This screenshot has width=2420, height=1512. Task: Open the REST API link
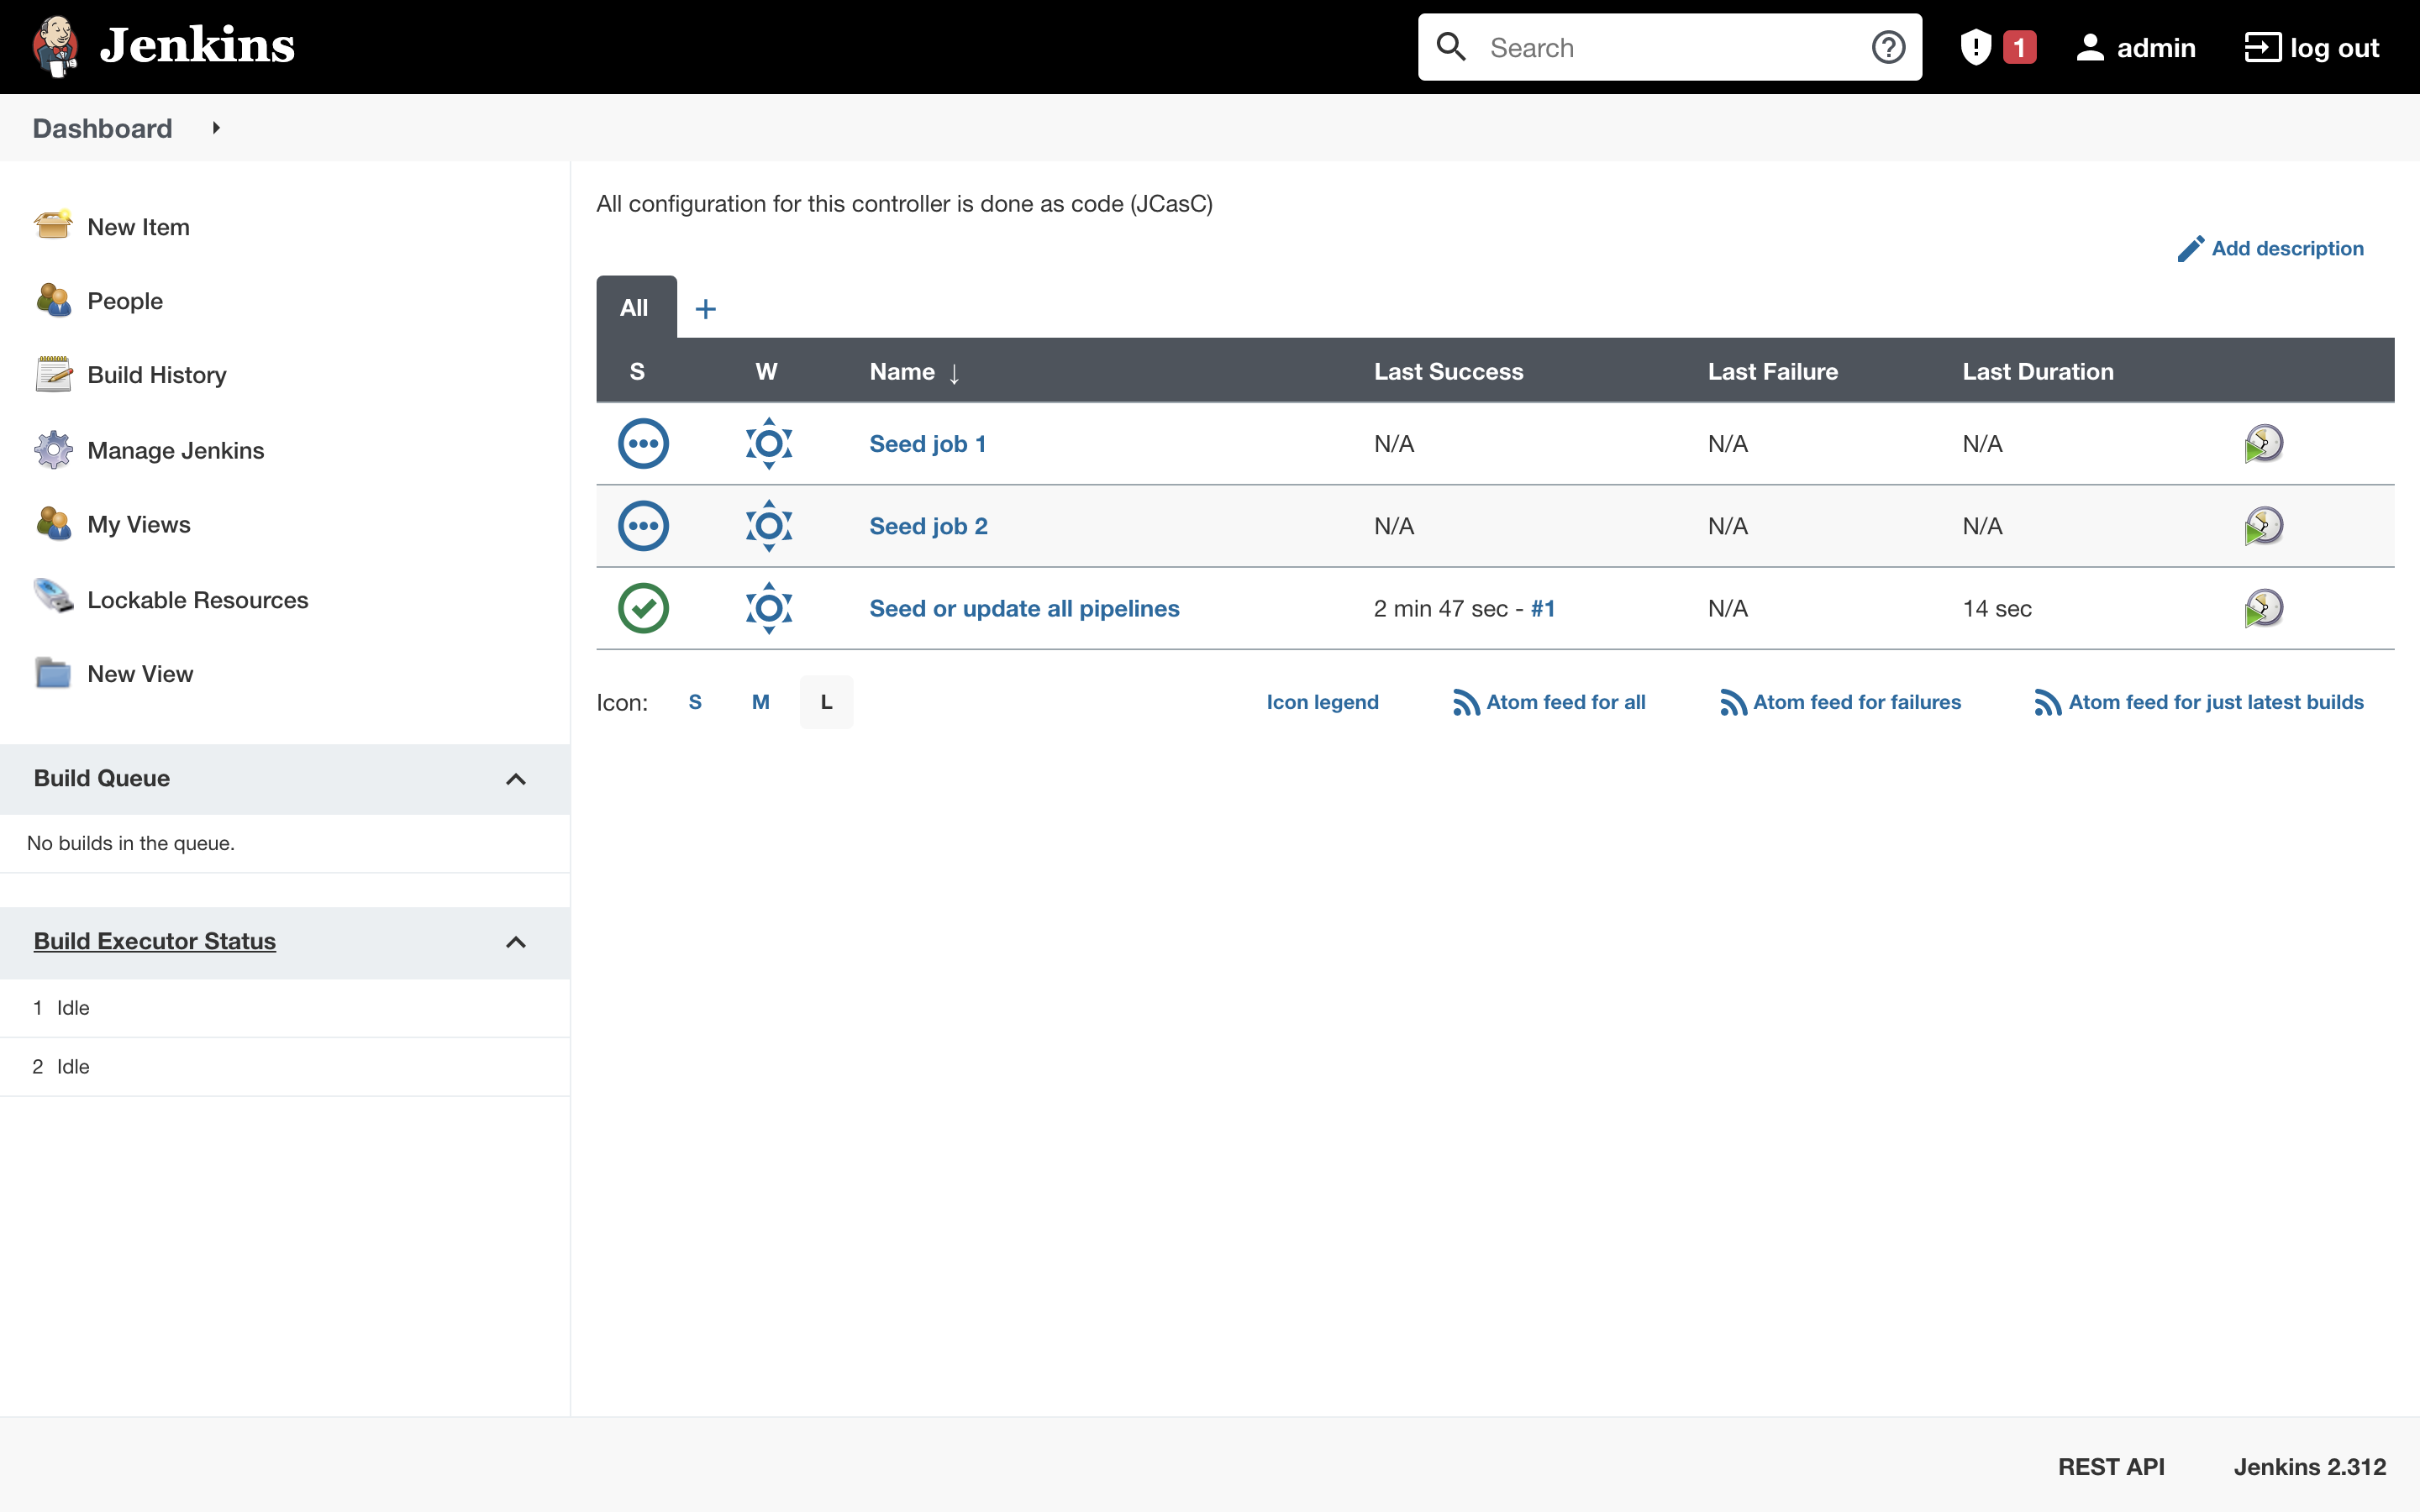point(2111,1466)
